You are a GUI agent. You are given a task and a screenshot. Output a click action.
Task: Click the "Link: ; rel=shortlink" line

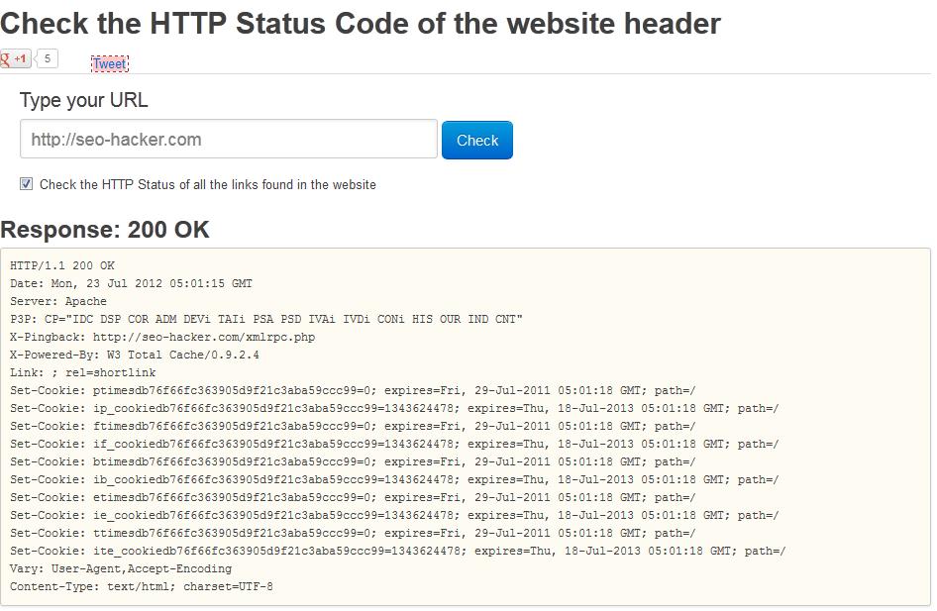click(x=83, y=373)
